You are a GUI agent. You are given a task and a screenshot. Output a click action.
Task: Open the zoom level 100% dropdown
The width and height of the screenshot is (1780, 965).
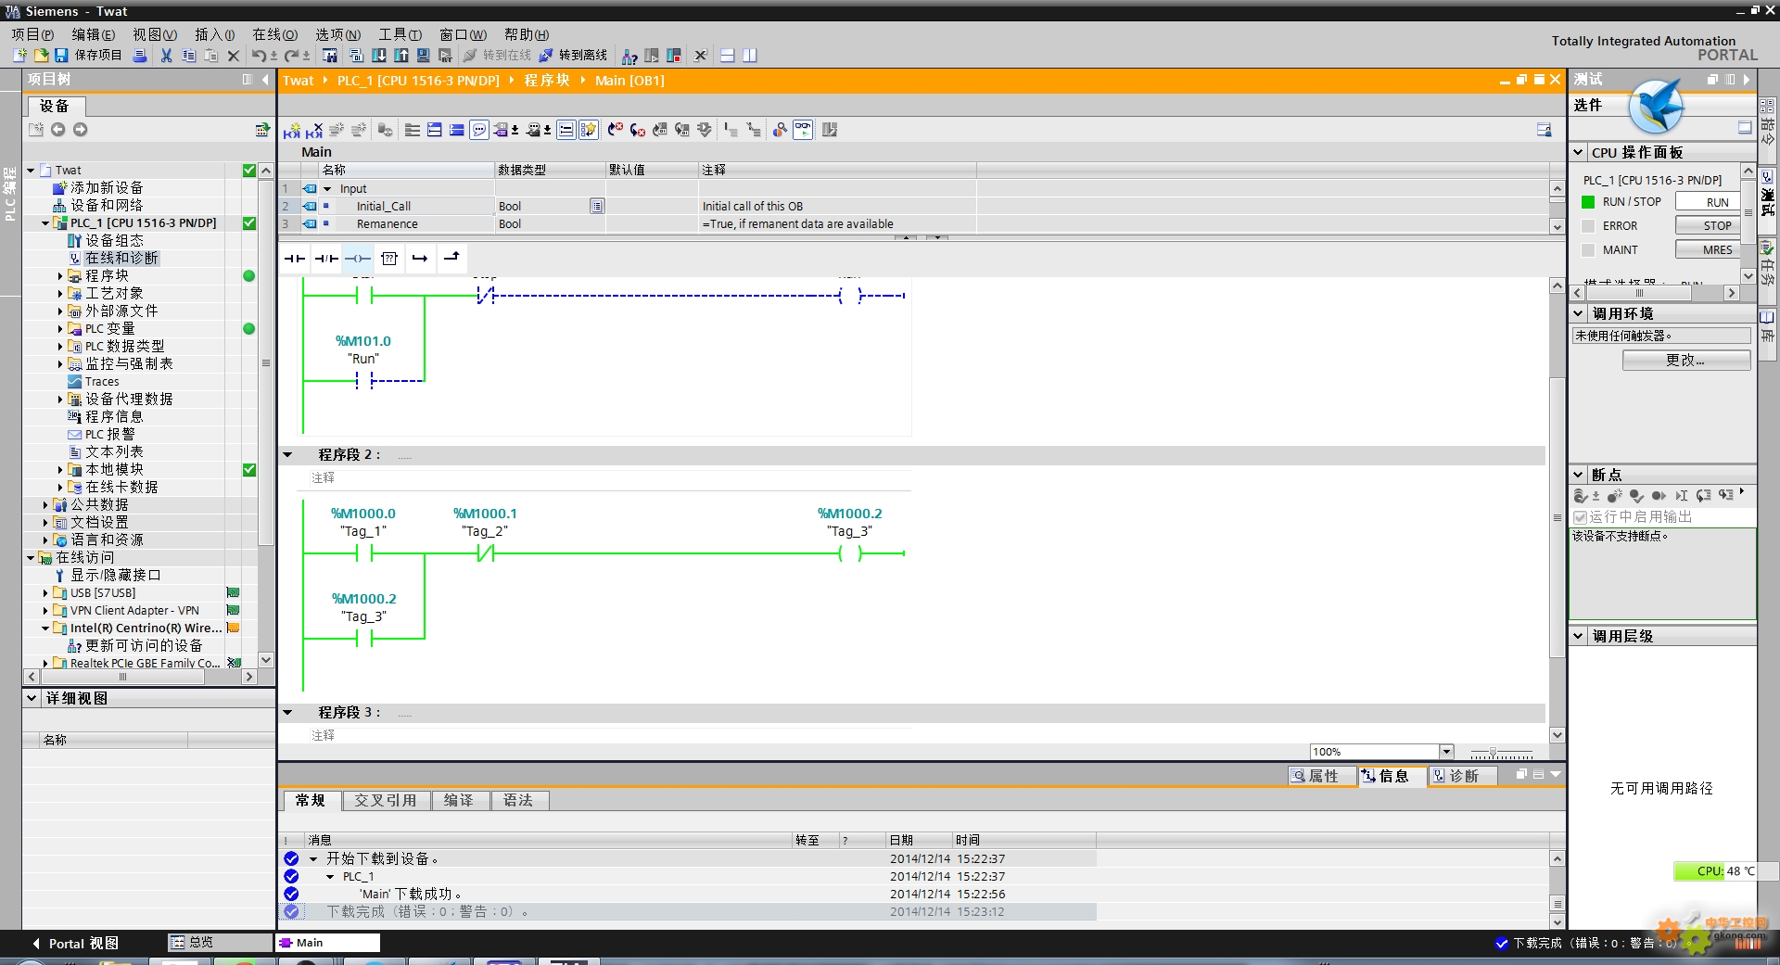pos(1446,752)
